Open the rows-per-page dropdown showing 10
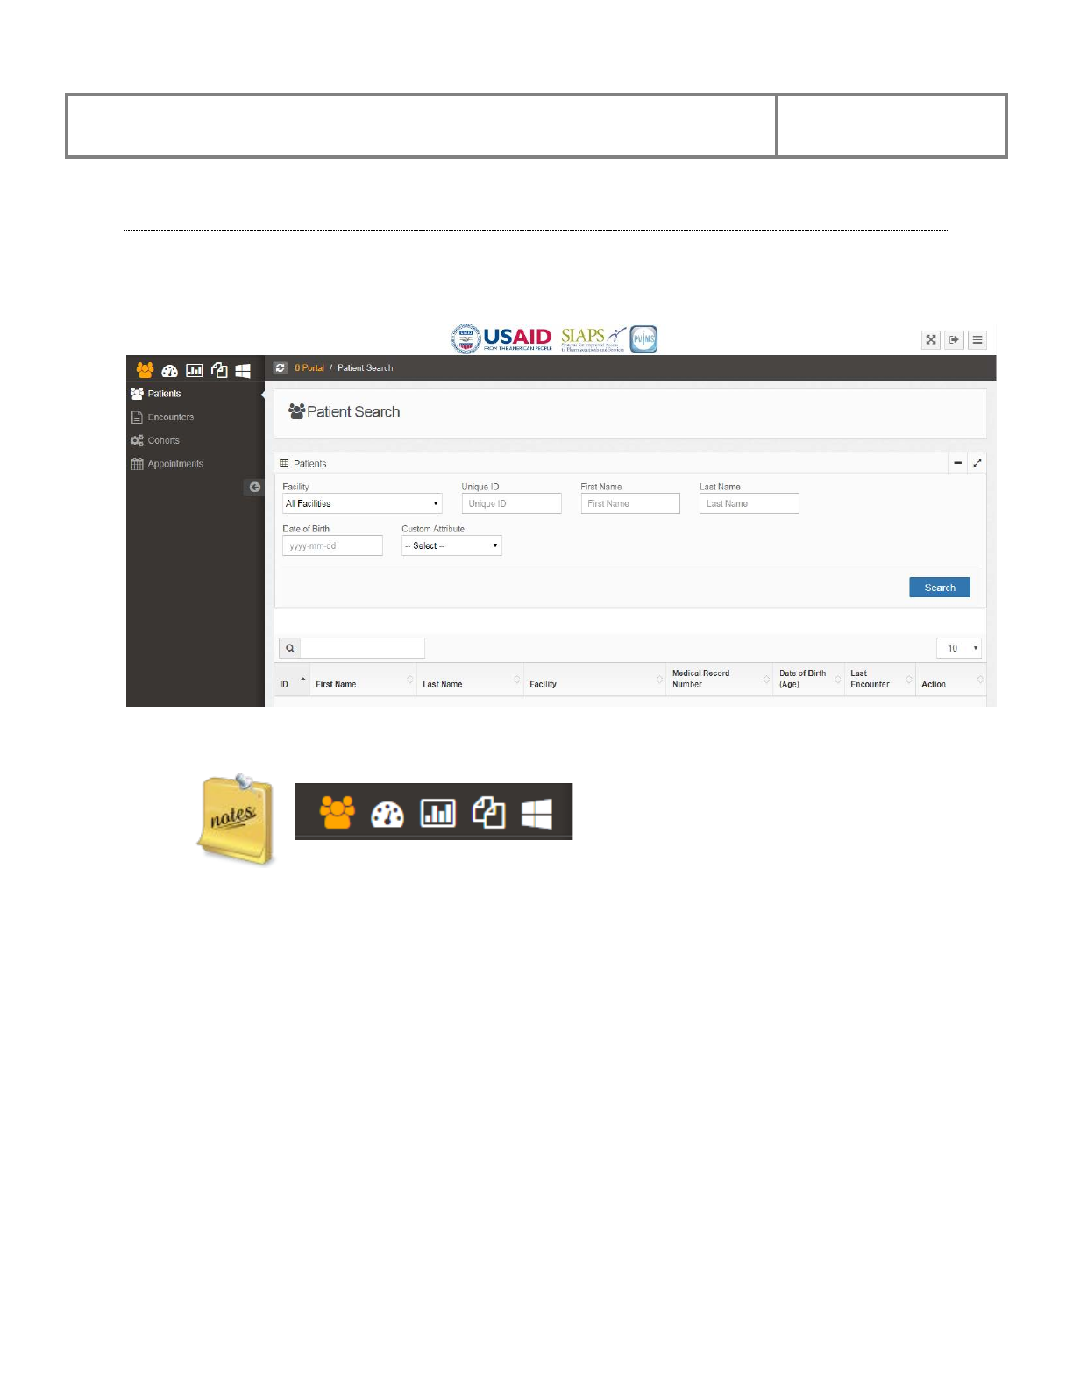The image size is (1073, 1389). click(x=959, y=648)
